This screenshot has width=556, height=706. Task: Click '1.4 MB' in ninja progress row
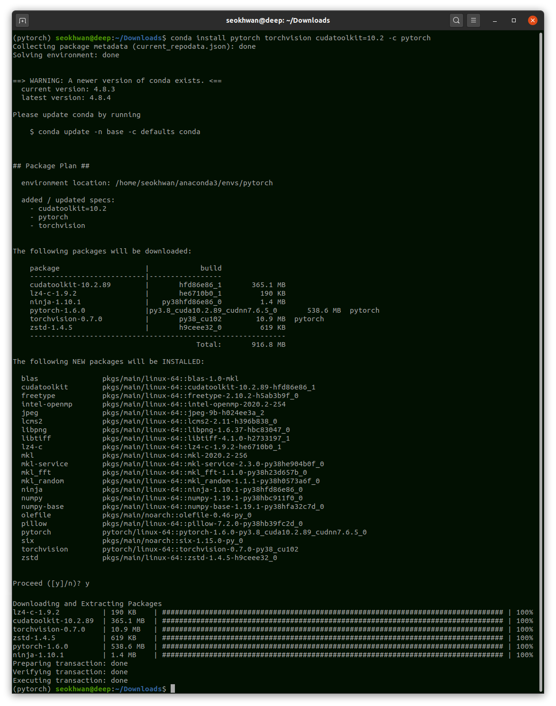124,655
